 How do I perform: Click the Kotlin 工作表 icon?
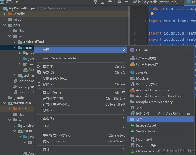pyautogui.click(x=132, y=145)
